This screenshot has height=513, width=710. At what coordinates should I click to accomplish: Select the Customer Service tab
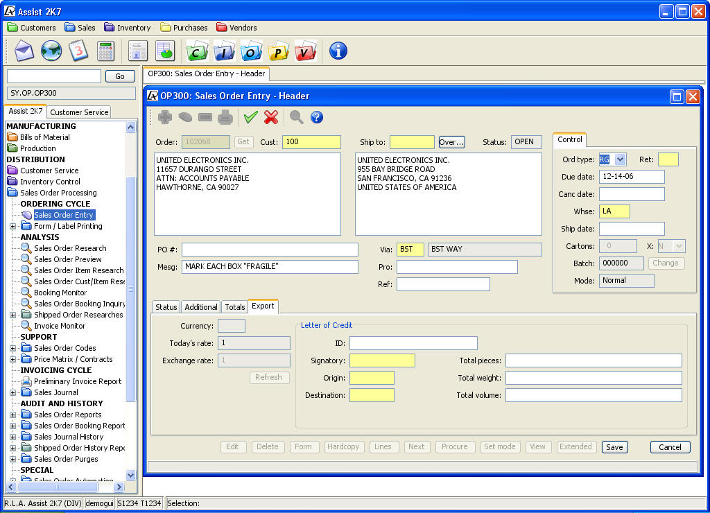click(79, 112)
